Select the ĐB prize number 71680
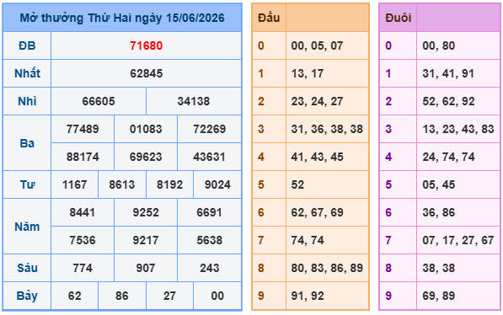 [x=147, y=45]
